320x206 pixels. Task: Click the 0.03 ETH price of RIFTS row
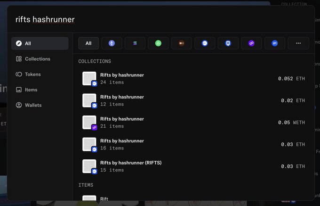(x=293, y=166)
